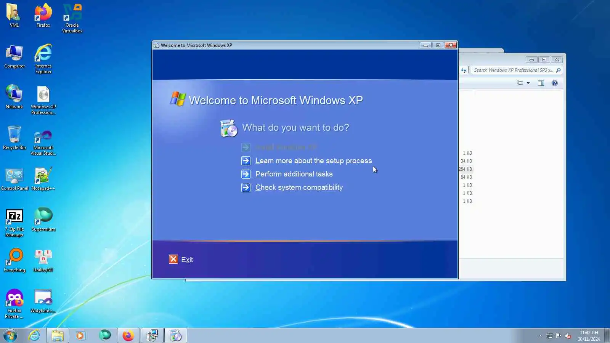Open the Watykancz... desktop shortcut
Viewport: 610px width, 343px height.
(x=43, y=301)
